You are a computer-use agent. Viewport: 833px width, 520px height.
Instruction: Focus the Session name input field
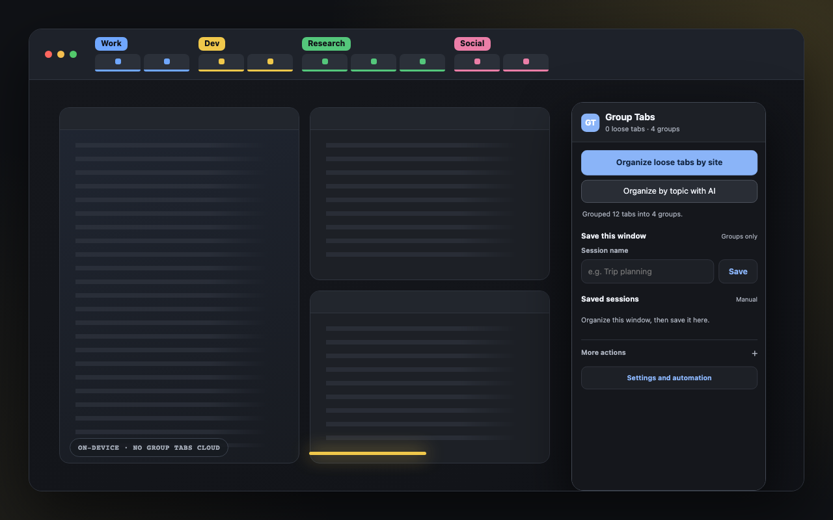(648, 272)
